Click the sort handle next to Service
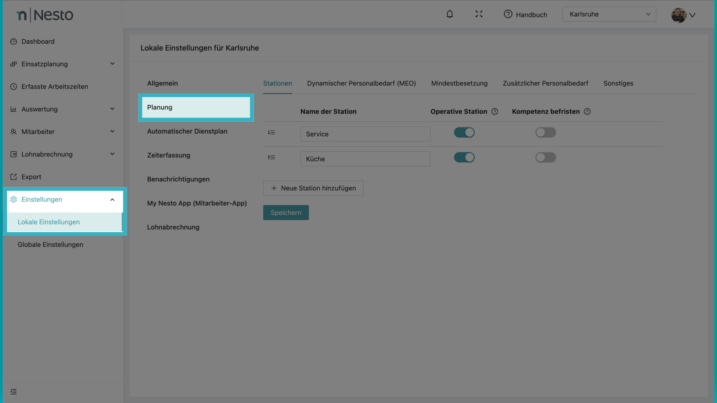The image size is (717, 403). 271,132
